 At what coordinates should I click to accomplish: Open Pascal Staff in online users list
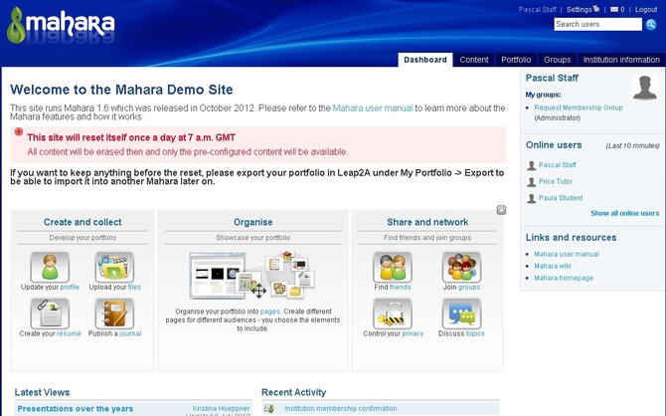558,164
